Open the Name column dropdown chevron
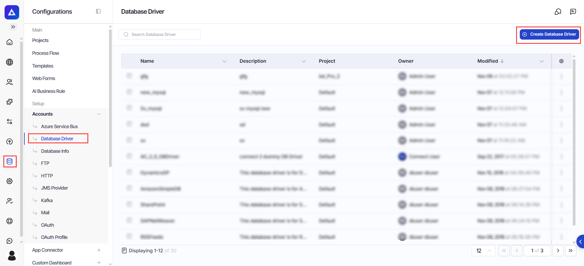The image size is (584, 266). click(x=224, y=61)
